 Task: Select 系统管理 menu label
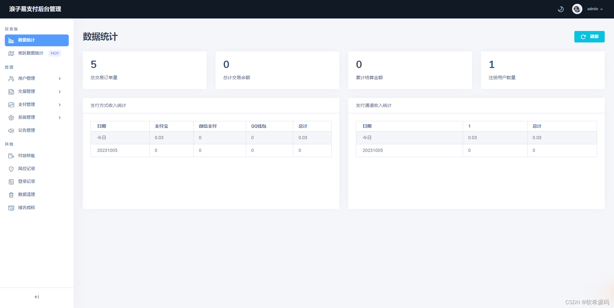[x=27, y=117]
